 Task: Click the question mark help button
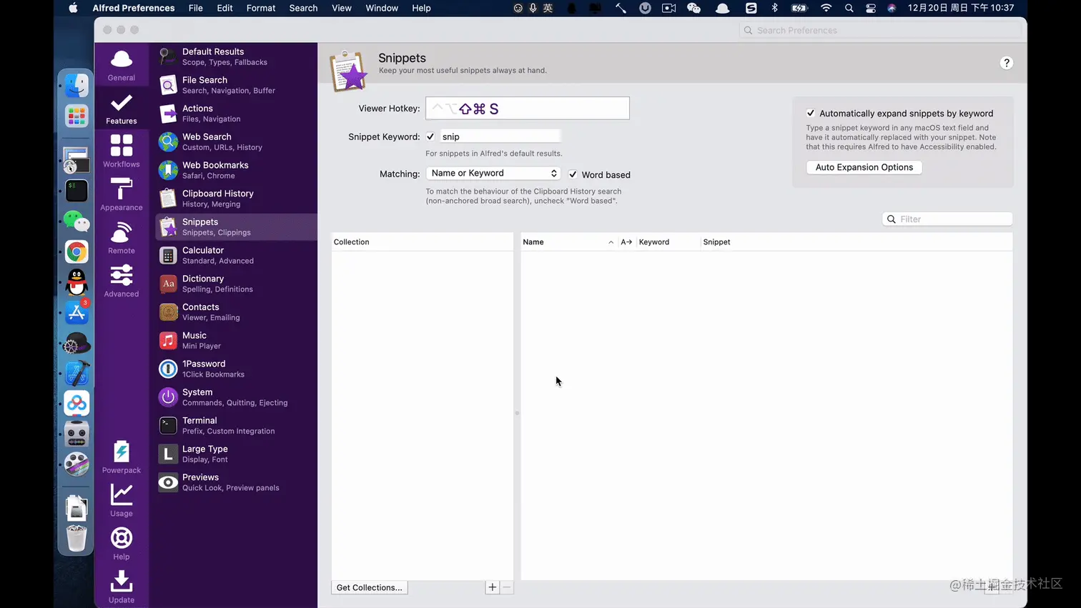coord(1006,63)
